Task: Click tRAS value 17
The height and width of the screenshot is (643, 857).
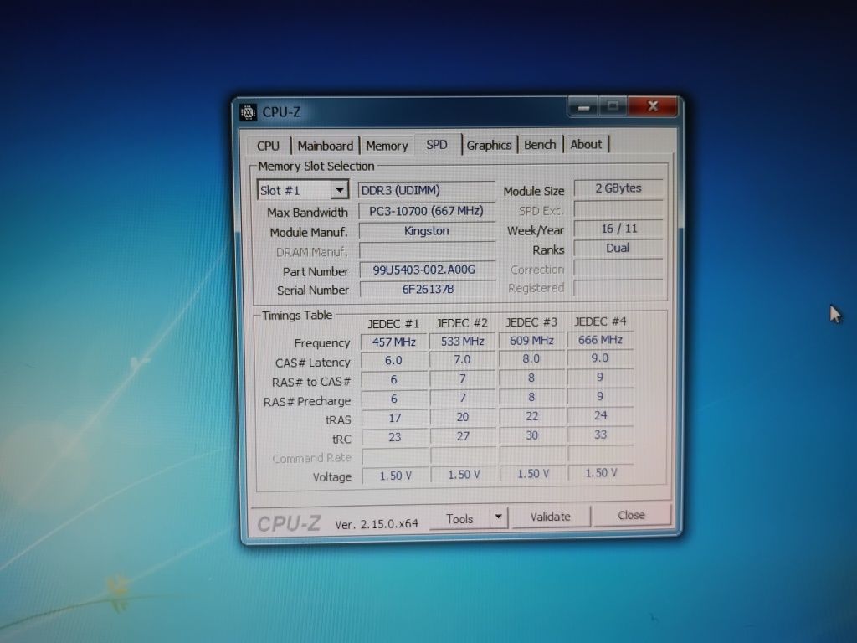Action: point(394,419)
